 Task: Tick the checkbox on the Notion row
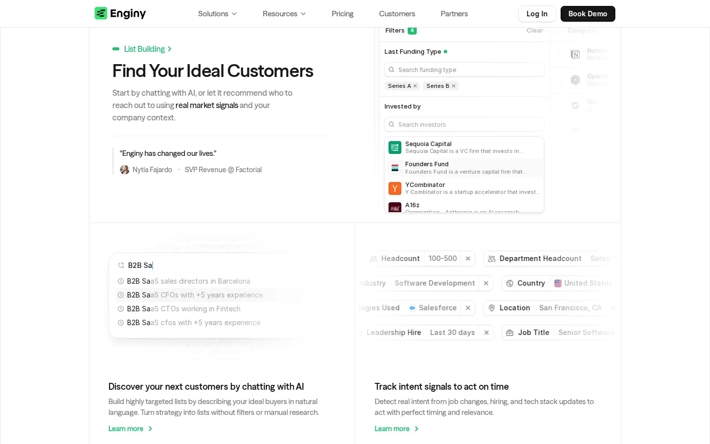coord(560,54)
